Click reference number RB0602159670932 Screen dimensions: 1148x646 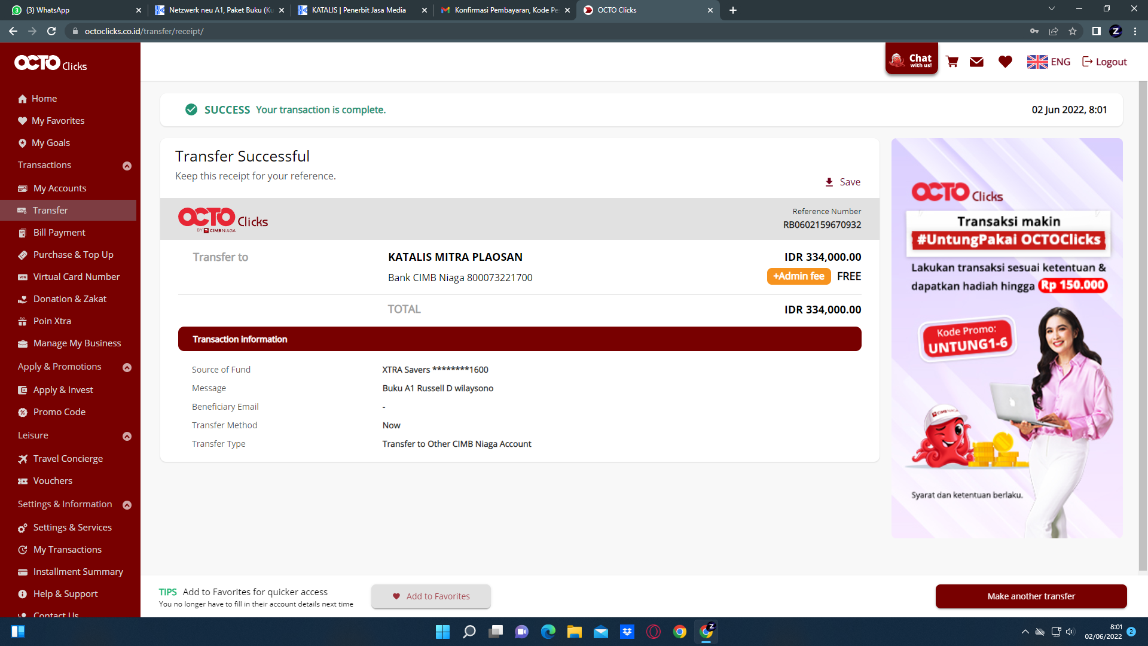(x=822, y=225)
